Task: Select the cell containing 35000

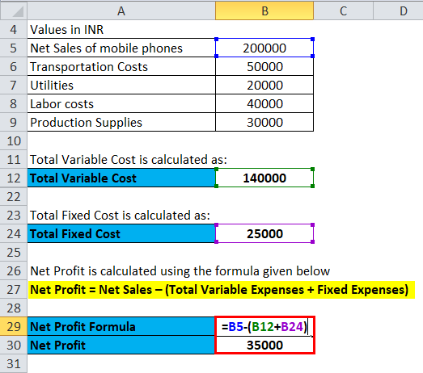Action: tap(264, 345)
